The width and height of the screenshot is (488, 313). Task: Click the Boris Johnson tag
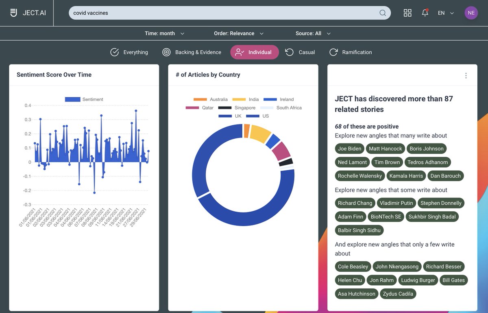pyautogui.click(x=427, y=149)
